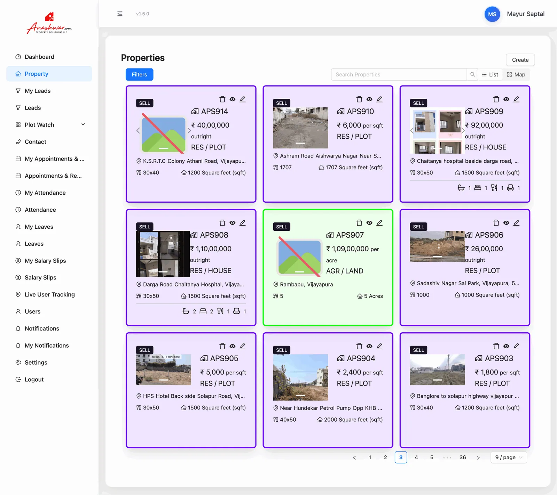This screenshot has height=495, width=557.
Task: View property APS909 via eye icon
Action: click(506, 99)
